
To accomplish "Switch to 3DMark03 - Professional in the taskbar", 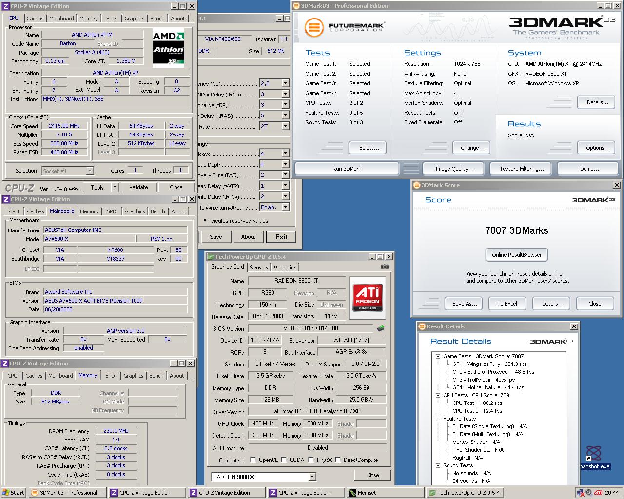I will [x=67, y=493].
